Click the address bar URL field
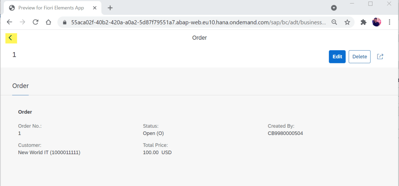This screenshot has width=399, height=186. coord(195,22)
